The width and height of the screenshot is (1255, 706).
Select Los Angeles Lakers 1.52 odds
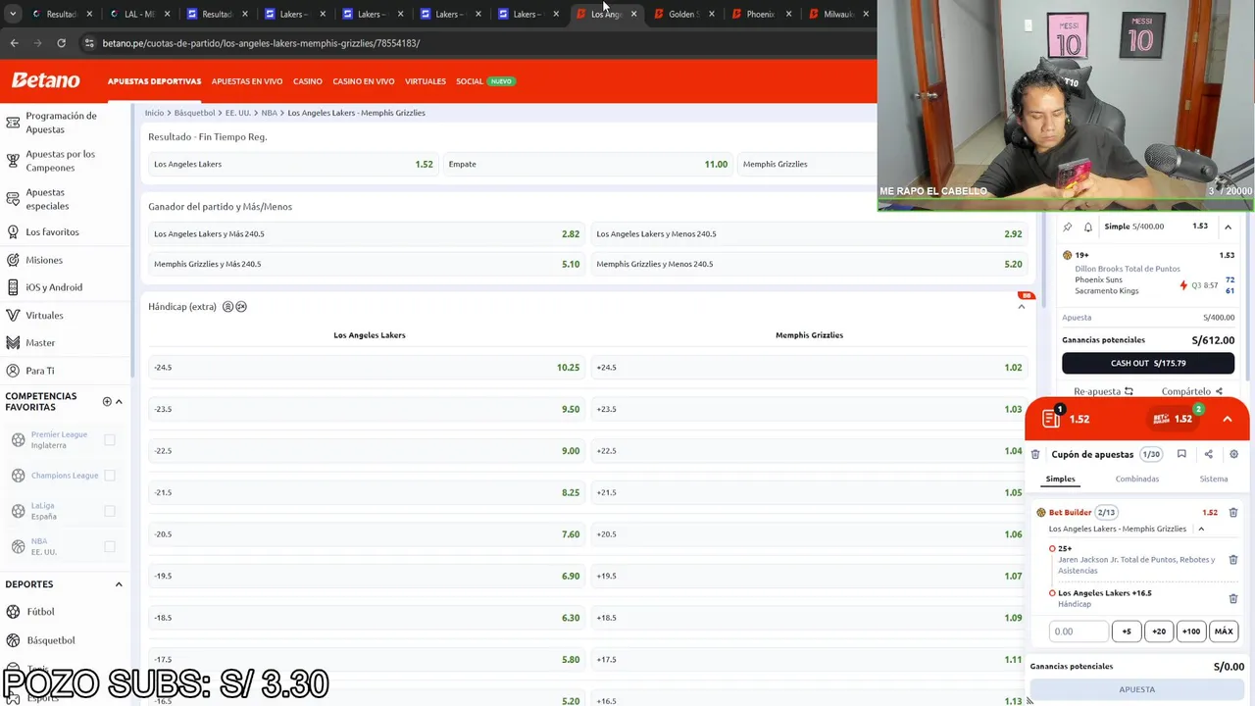click(292, 164)
